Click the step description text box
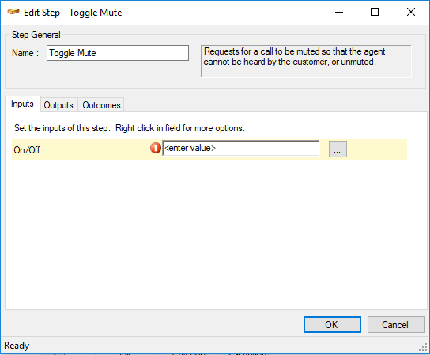This screenshot has height=355, width=430. [x=306, y=62]
